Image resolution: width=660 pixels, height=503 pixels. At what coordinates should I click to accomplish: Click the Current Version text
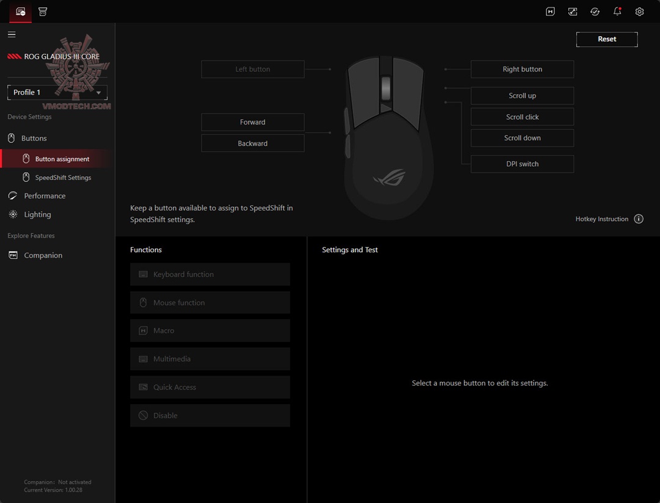pos(53,490)
